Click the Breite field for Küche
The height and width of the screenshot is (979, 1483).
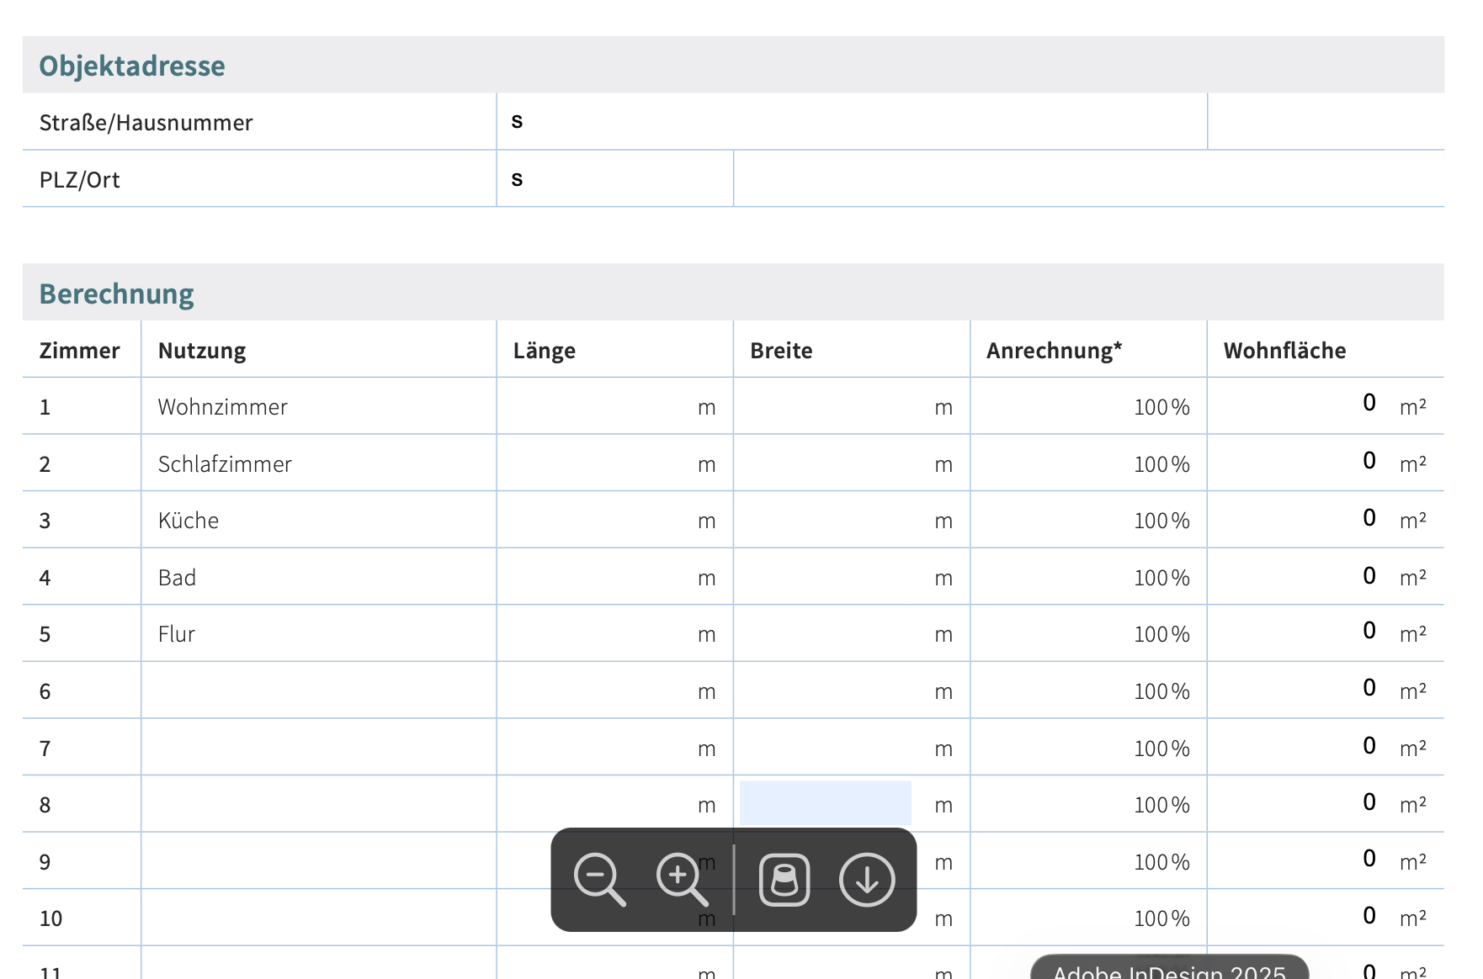coord(833,520)
